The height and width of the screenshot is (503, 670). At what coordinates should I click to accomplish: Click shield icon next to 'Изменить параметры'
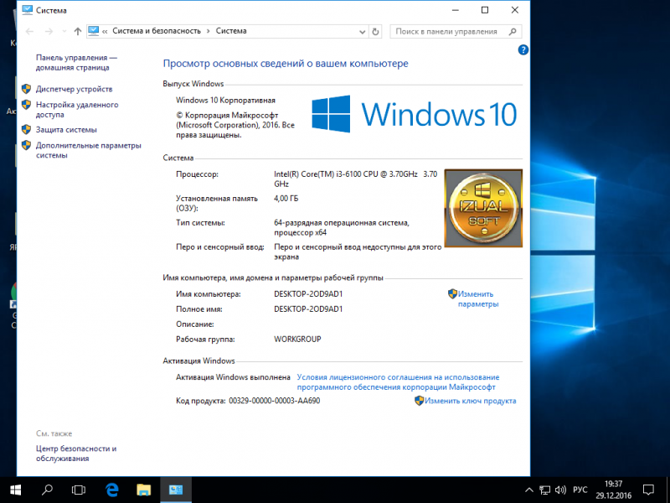pyautogui.click(x=452, y=294)
